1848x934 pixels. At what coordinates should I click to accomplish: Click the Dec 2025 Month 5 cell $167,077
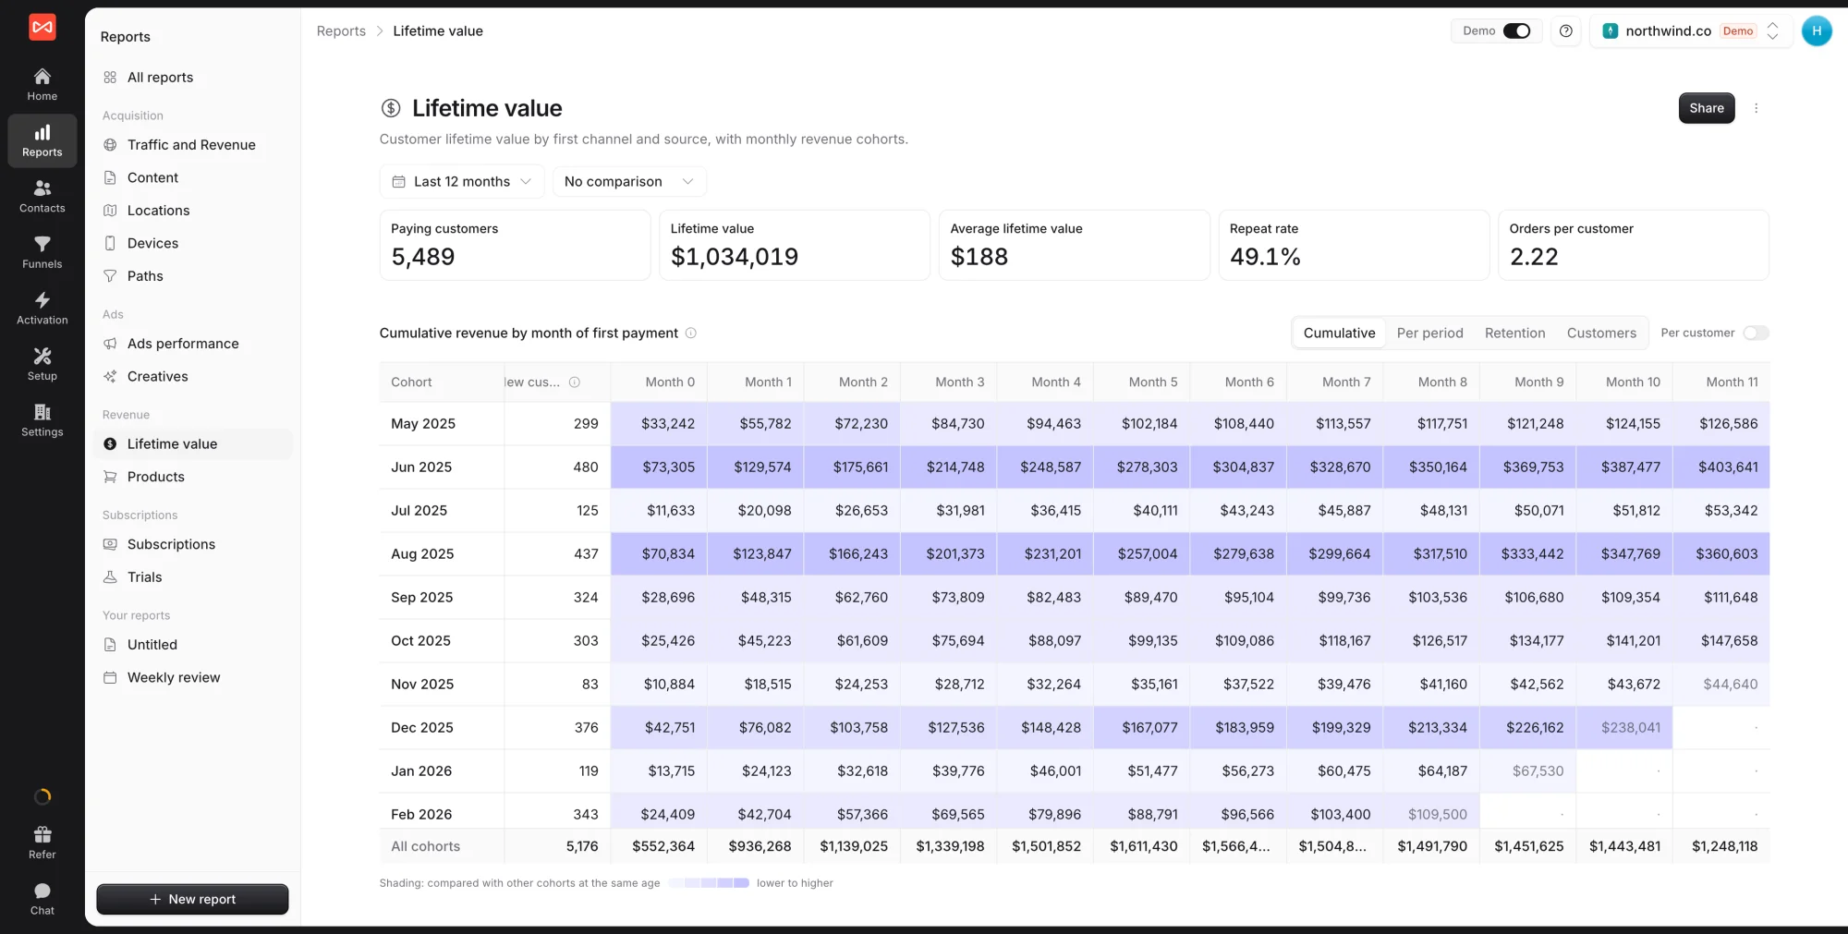(x=1142, y=727)
